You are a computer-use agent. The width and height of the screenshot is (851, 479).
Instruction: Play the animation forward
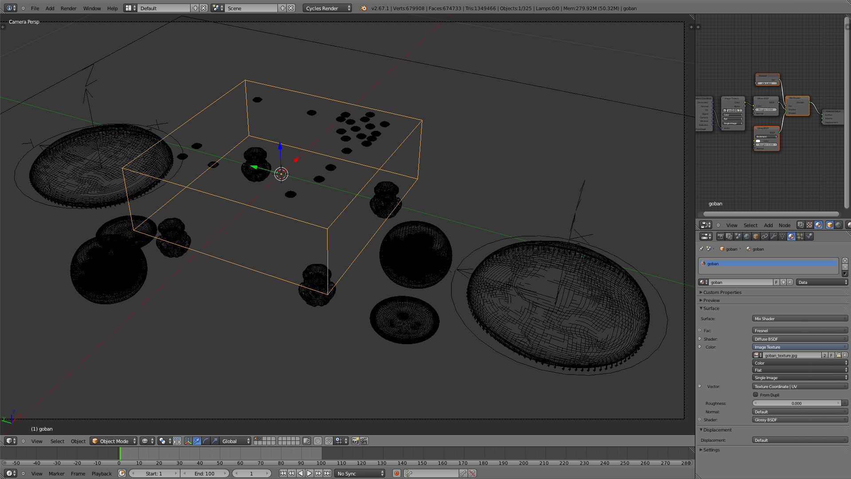(309, 473)
